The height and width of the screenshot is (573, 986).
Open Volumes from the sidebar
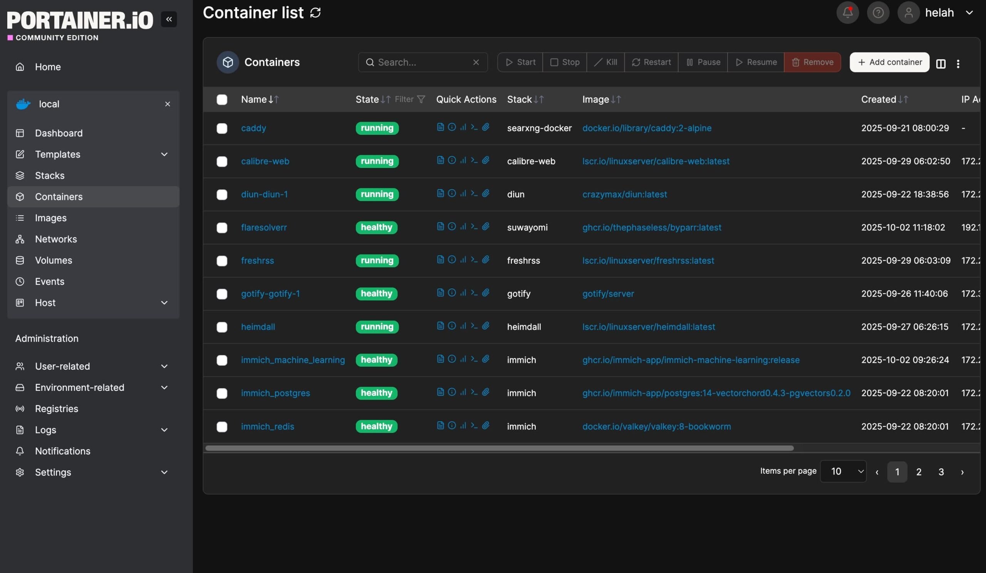pyautogui.click(x=54, y=260)
